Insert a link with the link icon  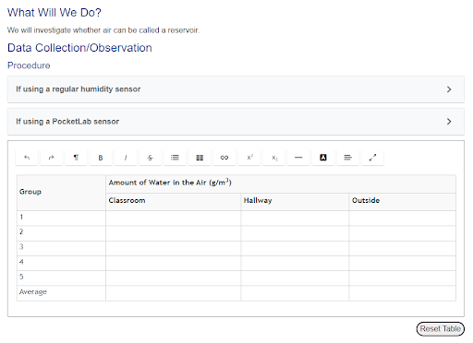coord(224,158)
